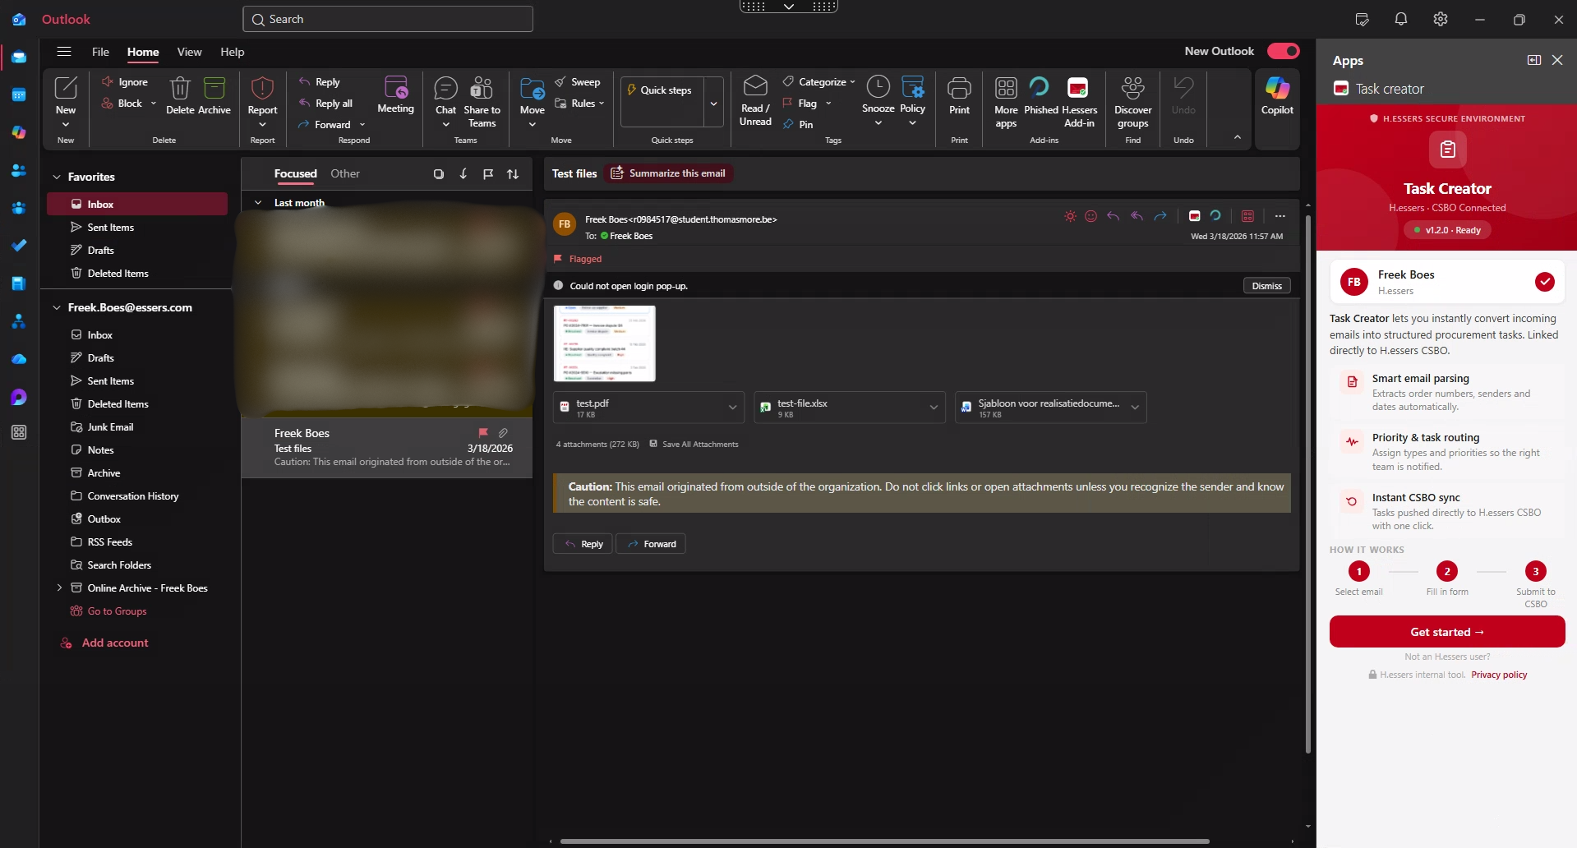The height and width of the screenshot is (848, 1577).
Task: Click the Reply button below the message
Action: (583, 544)
